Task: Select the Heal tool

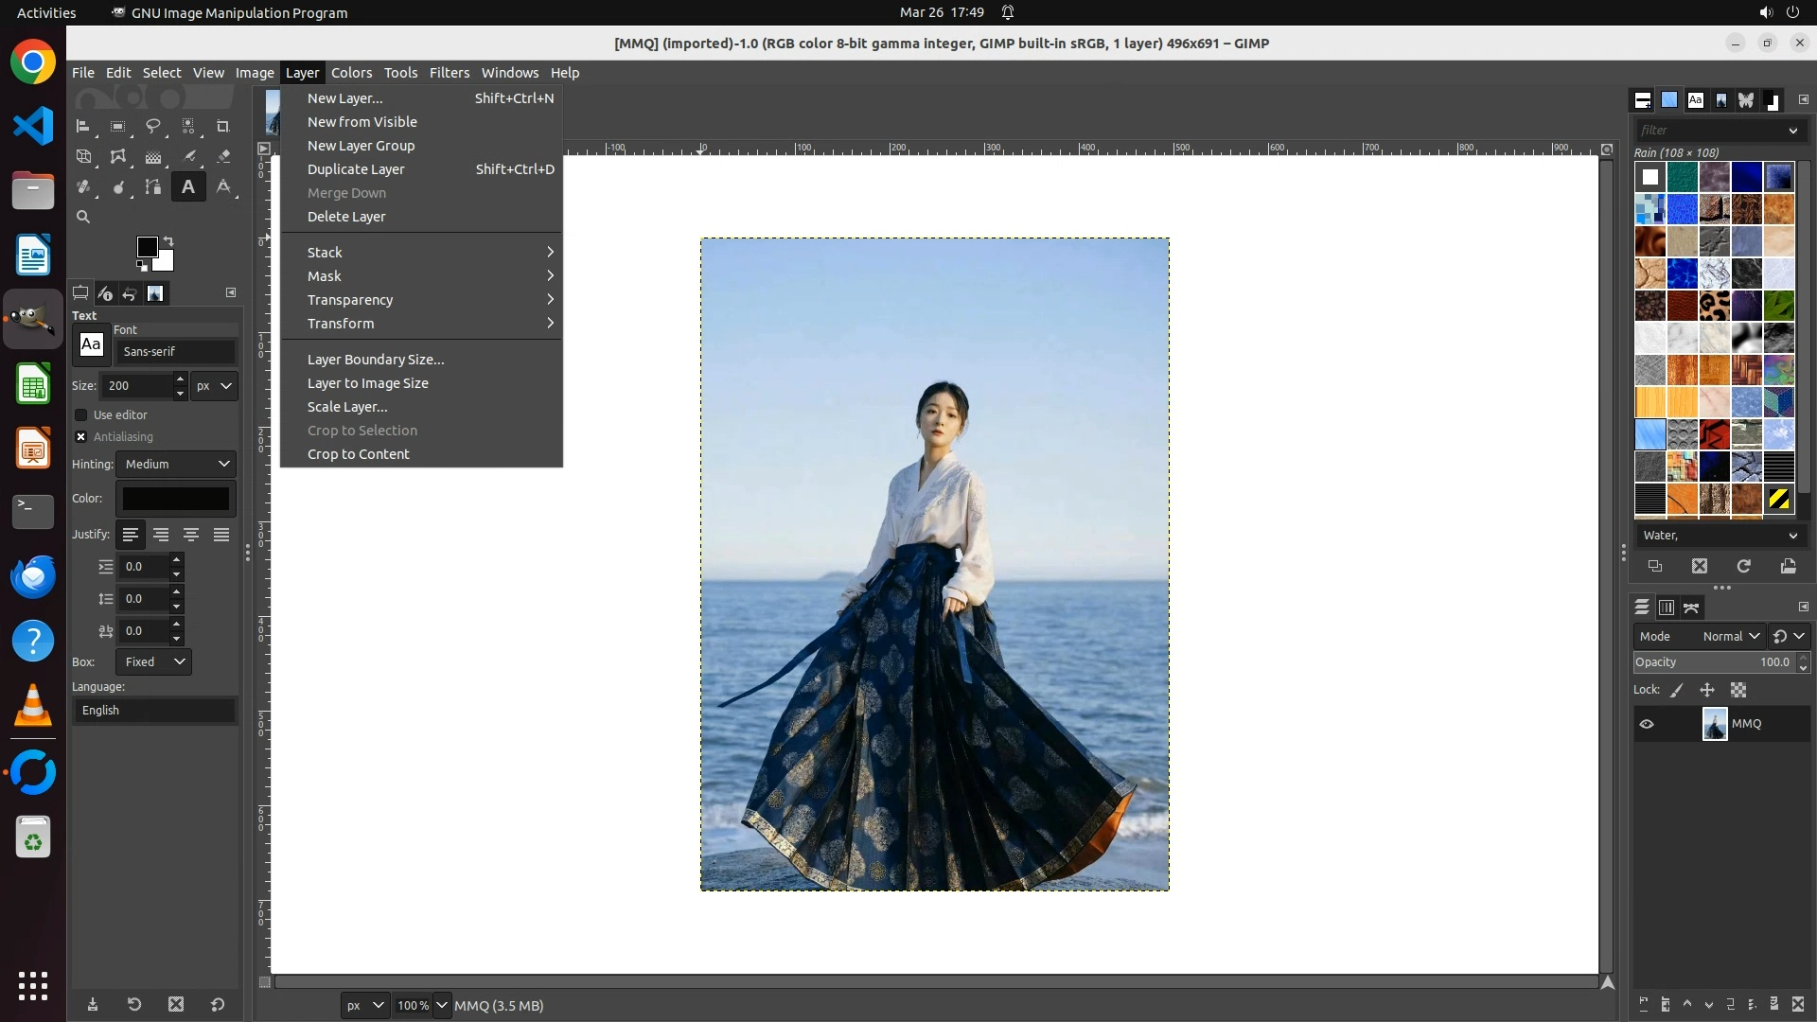Action: tap(83, 187)
